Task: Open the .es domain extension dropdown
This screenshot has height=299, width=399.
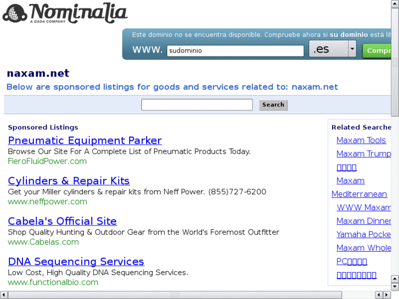Action: tap(333, 49)
